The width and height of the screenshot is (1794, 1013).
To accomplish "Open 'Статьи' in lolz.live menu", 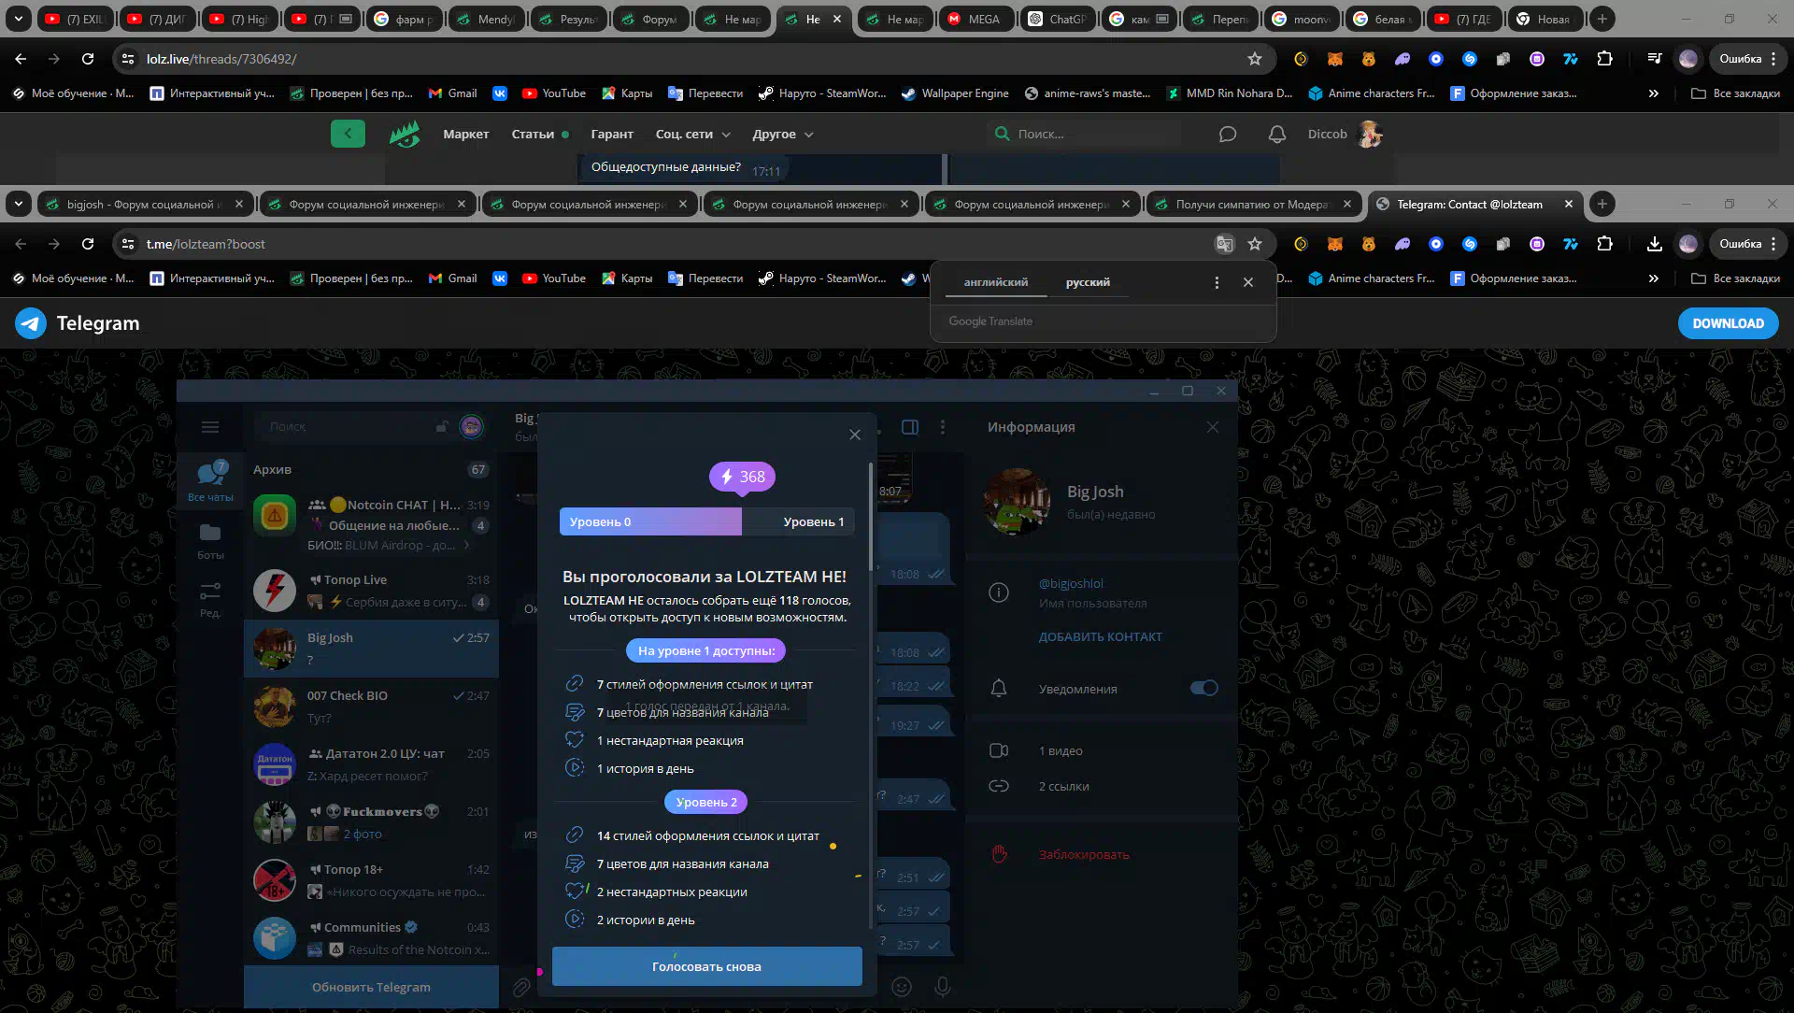I will 533,135.
